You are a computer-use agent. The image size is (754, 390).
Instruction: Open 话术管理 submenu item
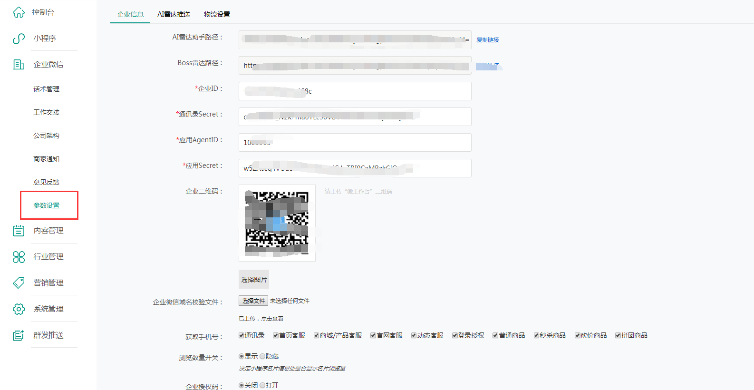47,89
